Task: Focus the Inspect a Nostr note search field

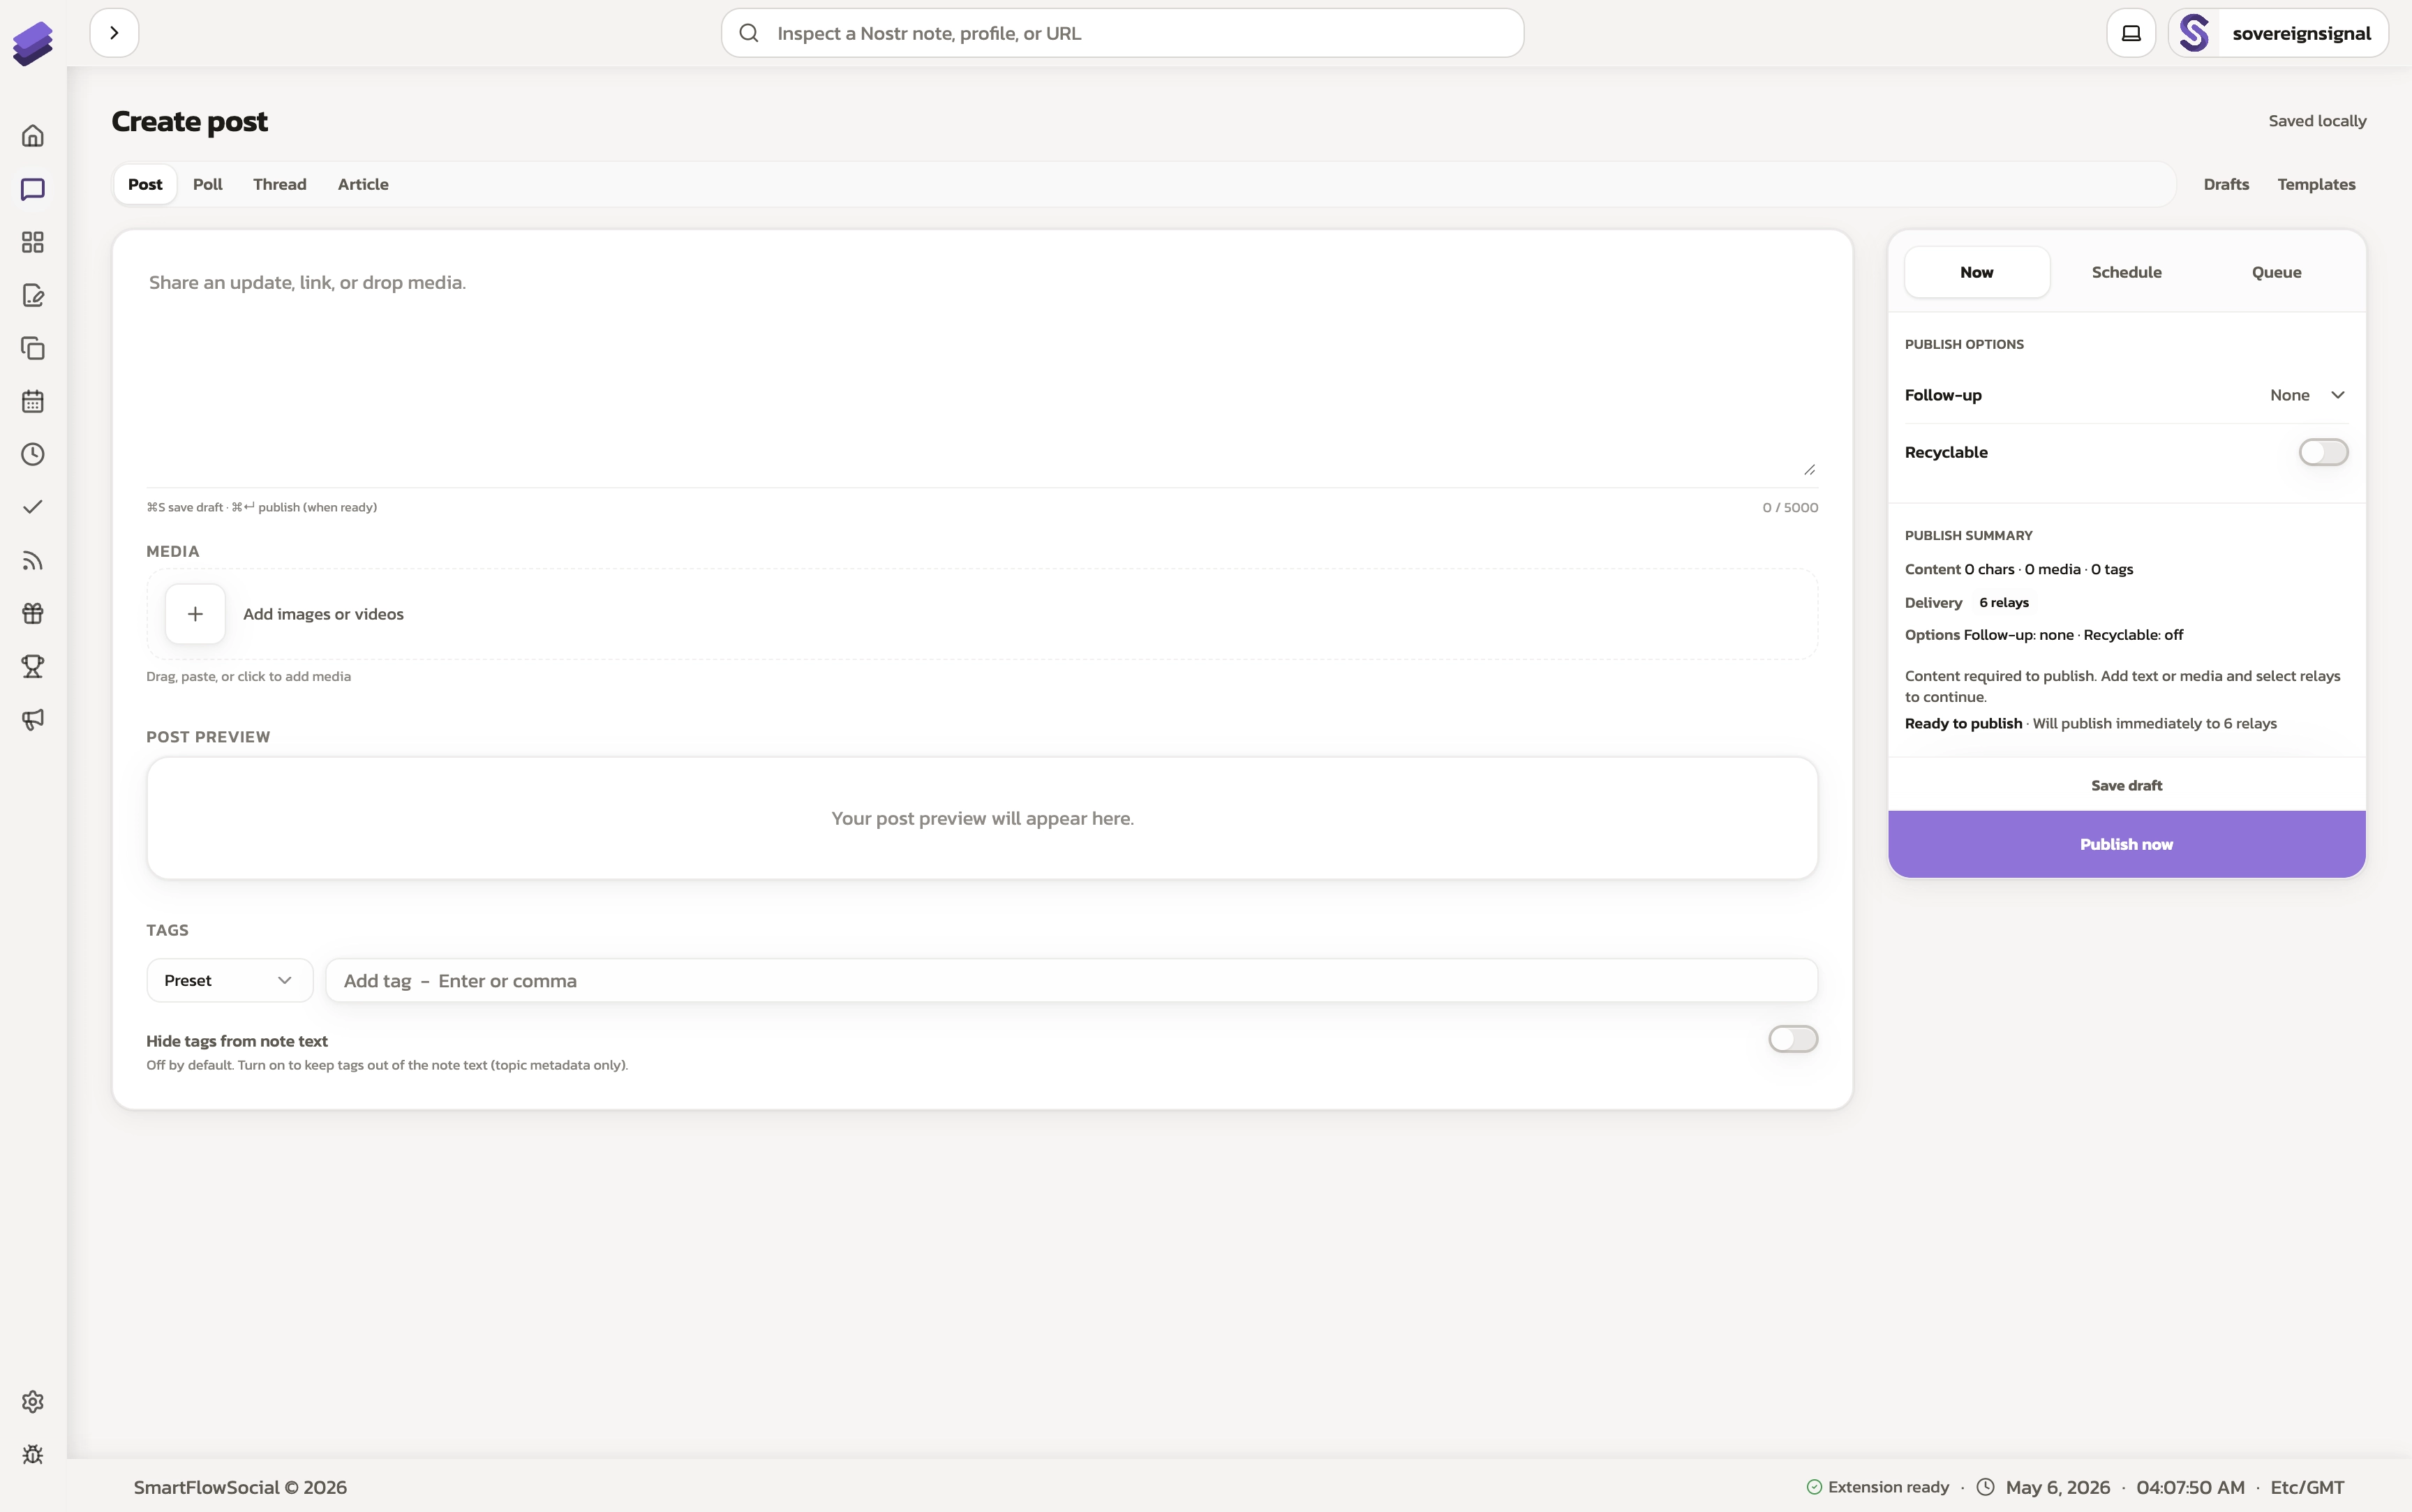Action: [1122, 33]
